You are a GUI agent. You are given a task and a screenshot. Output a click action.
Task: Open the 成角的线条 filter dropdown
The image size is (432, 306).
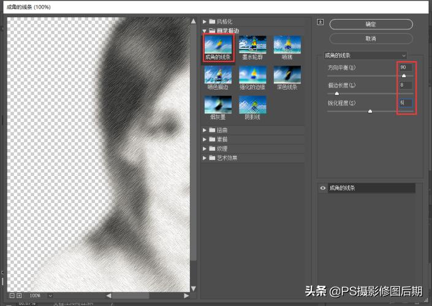click(x=365, y=55)
